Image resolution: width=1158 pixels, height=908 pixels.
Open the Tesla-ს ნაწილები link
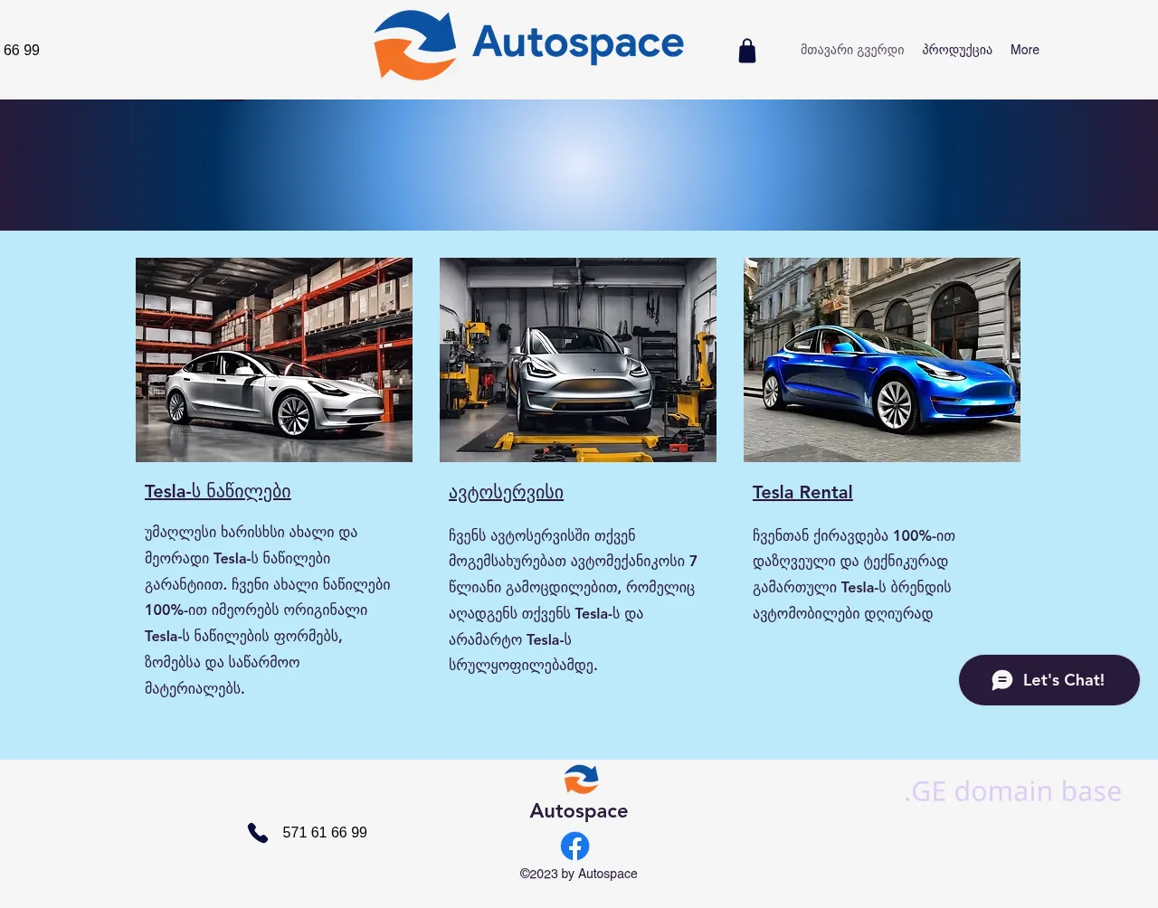click(x=217, y=491)
